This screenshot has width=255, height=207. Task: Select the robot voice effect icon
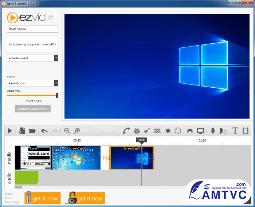pyautogui.click(x=137, y=131)
